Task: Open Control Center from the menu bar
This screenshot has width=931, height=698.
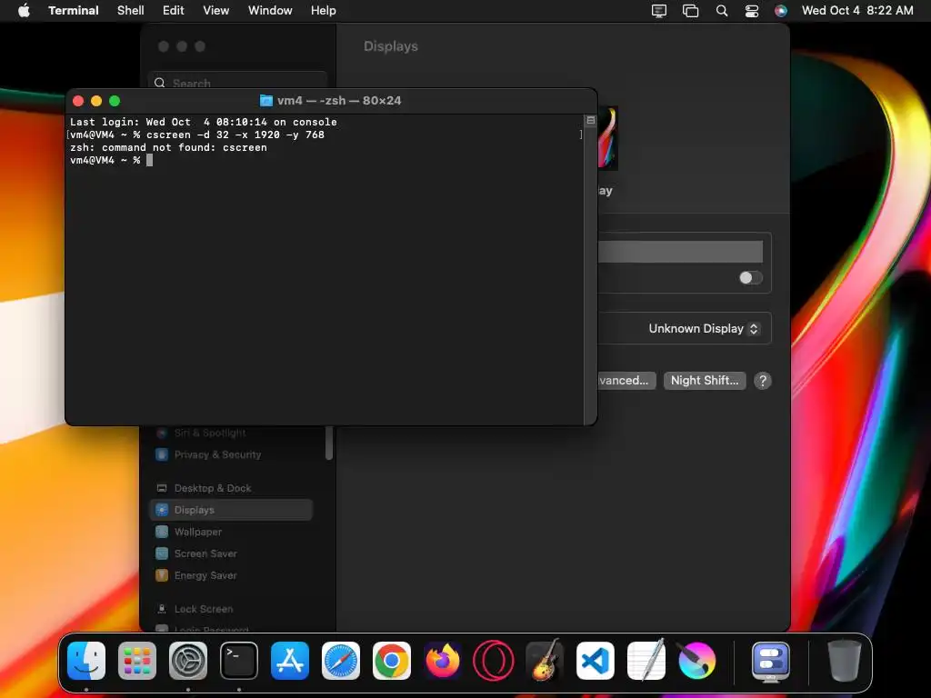Action: pyautogui.click(x=752, y=11)
